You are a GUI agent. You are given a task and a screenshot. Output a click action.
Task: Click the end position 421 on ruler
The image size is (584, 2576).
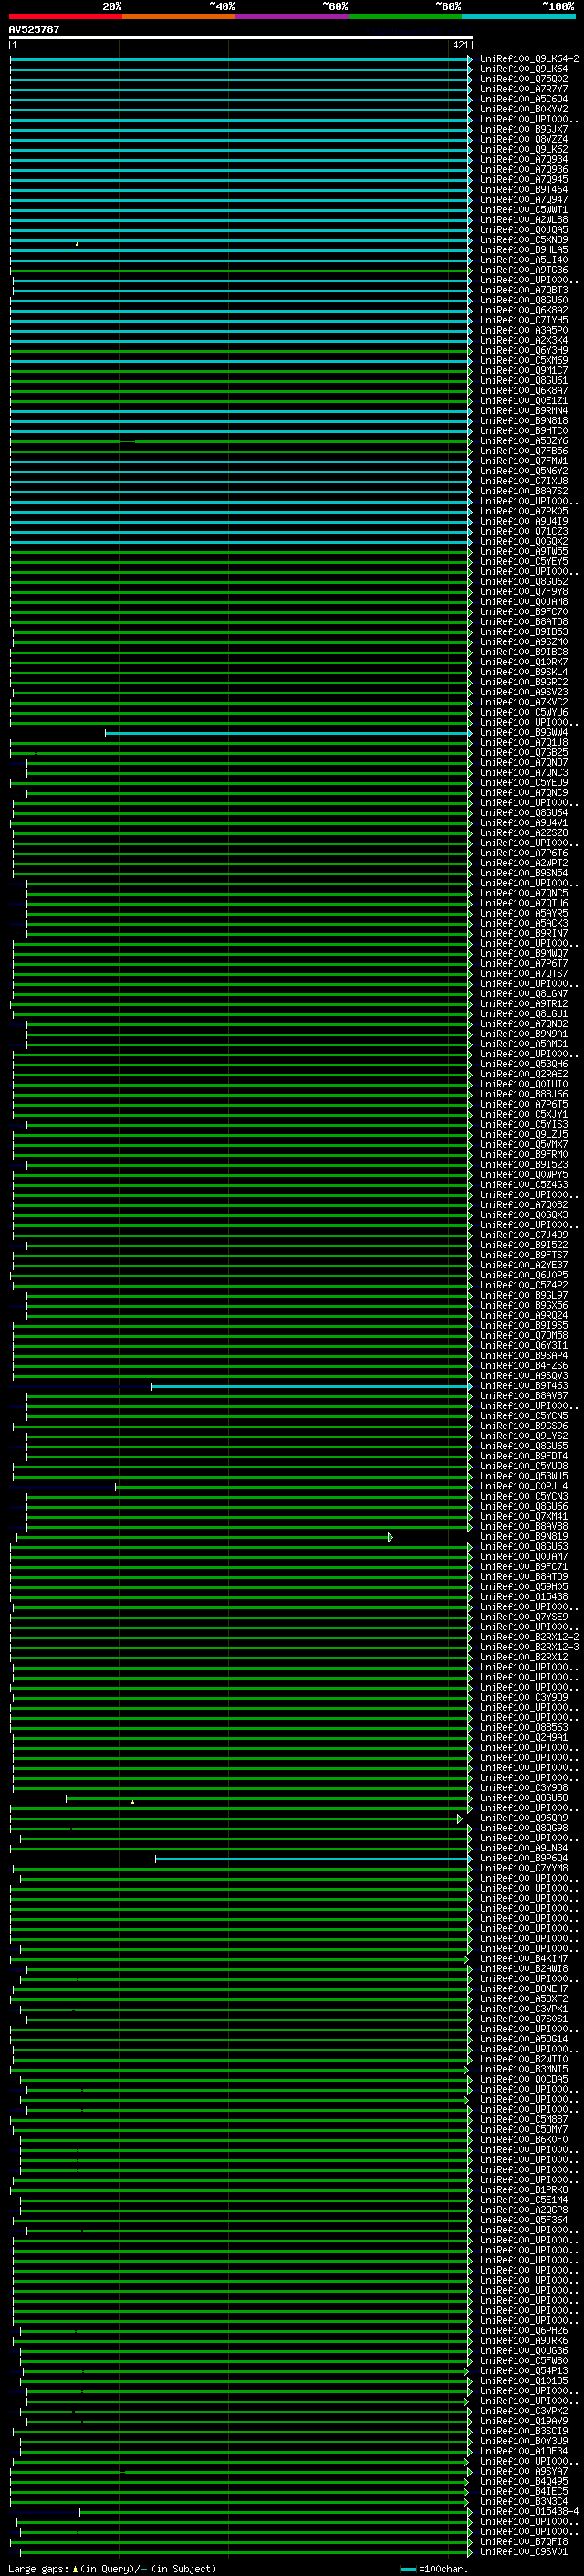(460, 45)
